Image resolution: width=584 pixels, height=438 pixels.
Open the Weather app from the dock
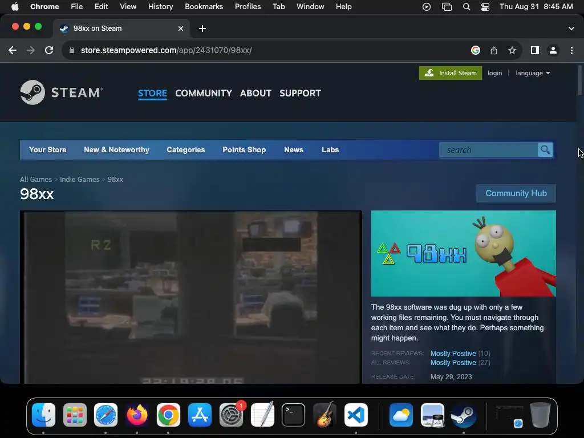[401, 415]
